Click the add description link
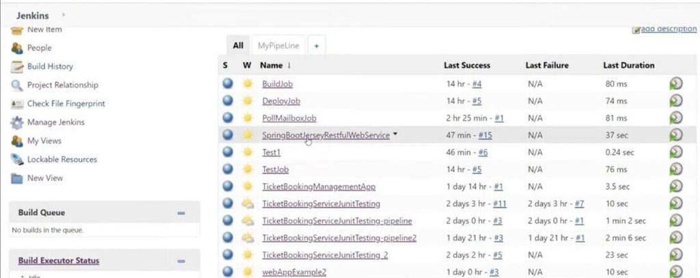700x278 pixels. coord(667,29)
